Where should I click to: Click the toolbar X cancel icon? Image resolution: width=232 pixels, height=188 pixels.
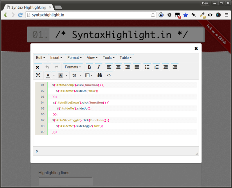pos(37,67)
